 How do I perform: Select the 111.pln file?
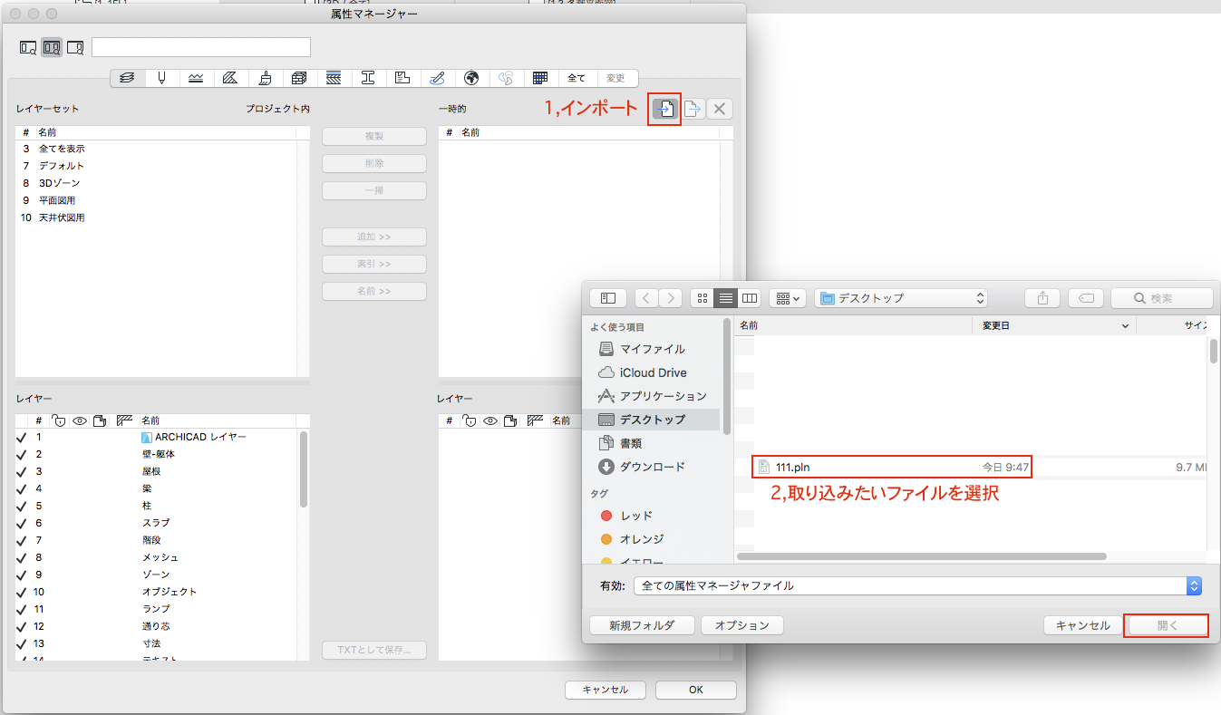pyautogui.click(x=893, y=467)
